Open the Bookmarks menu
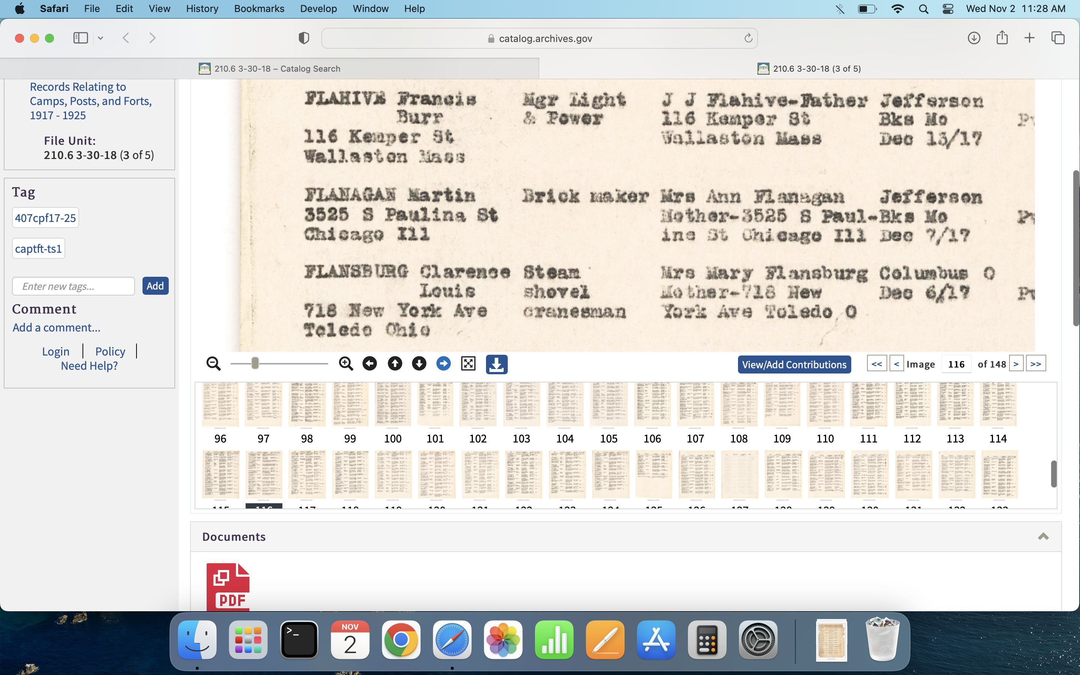This screenshot has height=675, width=1080. pyautogui.click(x=259, y=9)
